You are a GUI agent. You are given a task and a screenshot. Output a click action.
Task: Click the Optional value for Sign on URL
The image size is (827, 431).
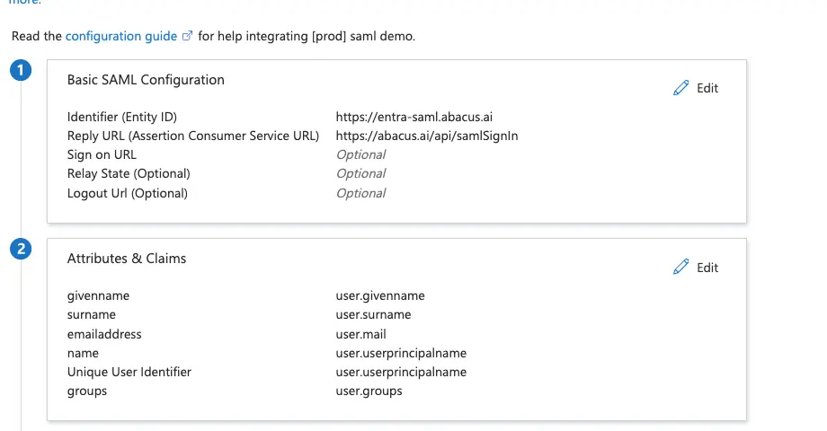[x=360, y=154]
